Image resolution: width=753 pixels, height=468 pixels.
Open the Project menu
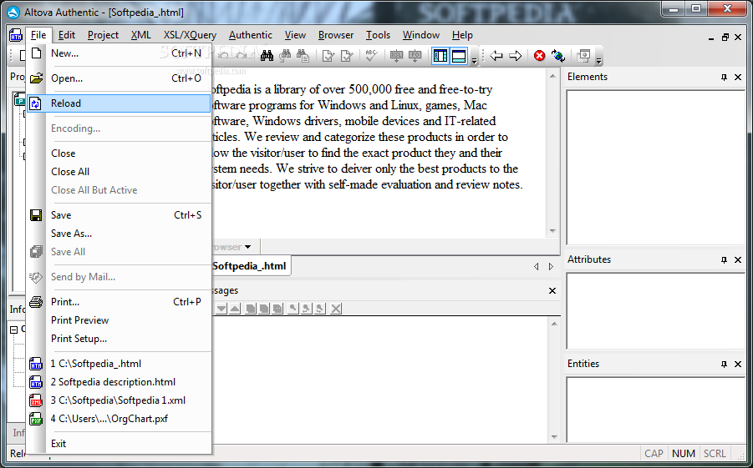point(103,35)
